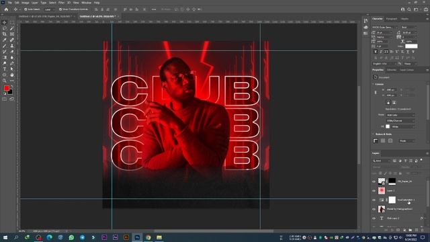Image resolution: width=430 pixels, height=242 pixels.
Task: Select the Zoom tool
Action: (x=5, y=81)
